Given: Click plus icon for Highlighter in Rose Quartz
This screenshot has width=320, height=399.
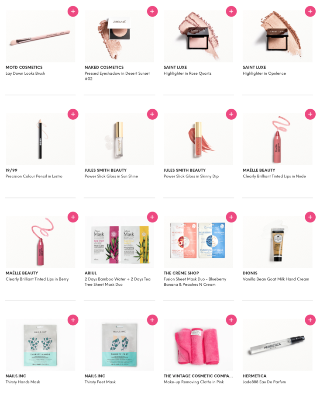Looking at the screenshot, I should click(231, 11).
